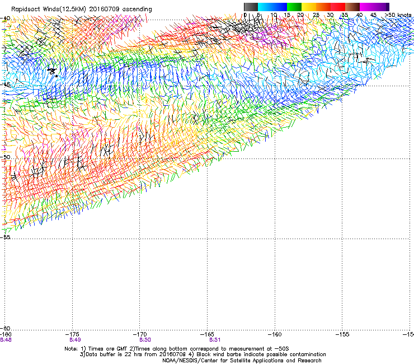
Task: Select the gray 0-5 knots legend swatch
Action: click(251, 7)
